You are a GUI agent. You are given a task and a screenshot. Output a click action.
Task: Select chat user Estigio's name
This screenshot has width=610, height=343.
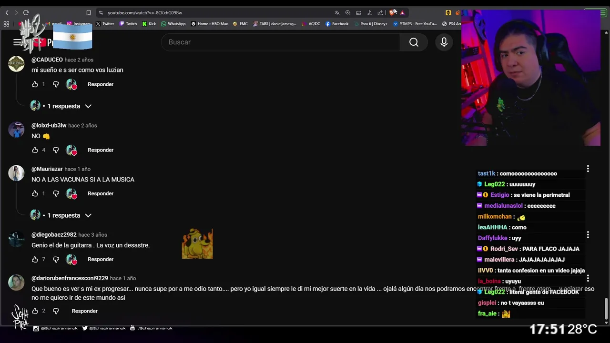[x=499, y=195]
